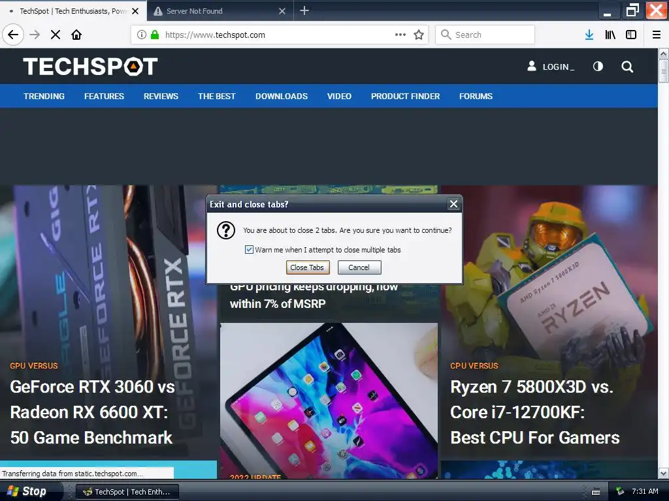Image resolution: width=669 pixels, height=501 pixels.
Task: Open the TRENDING menu item
Action: 44,97
